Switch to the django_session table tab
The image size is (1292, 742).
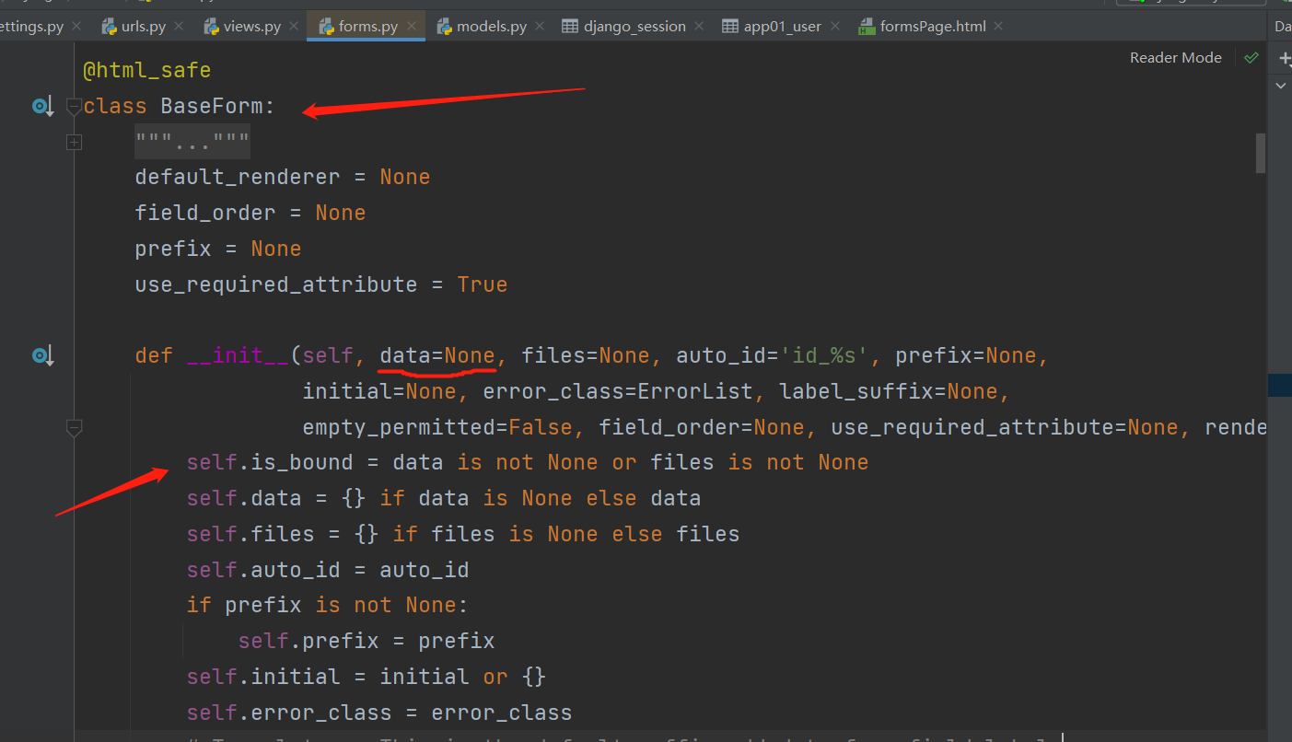(x=634, y=26)
